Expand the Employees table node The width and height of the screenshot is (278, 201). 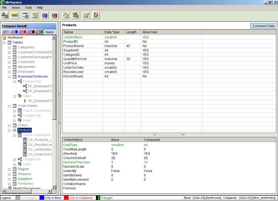click(9, 72)
